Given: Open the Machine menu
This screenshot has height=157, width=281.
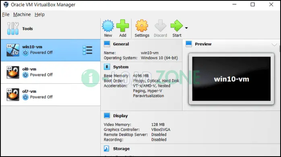Looking at the screenshot, I should 22,14.
